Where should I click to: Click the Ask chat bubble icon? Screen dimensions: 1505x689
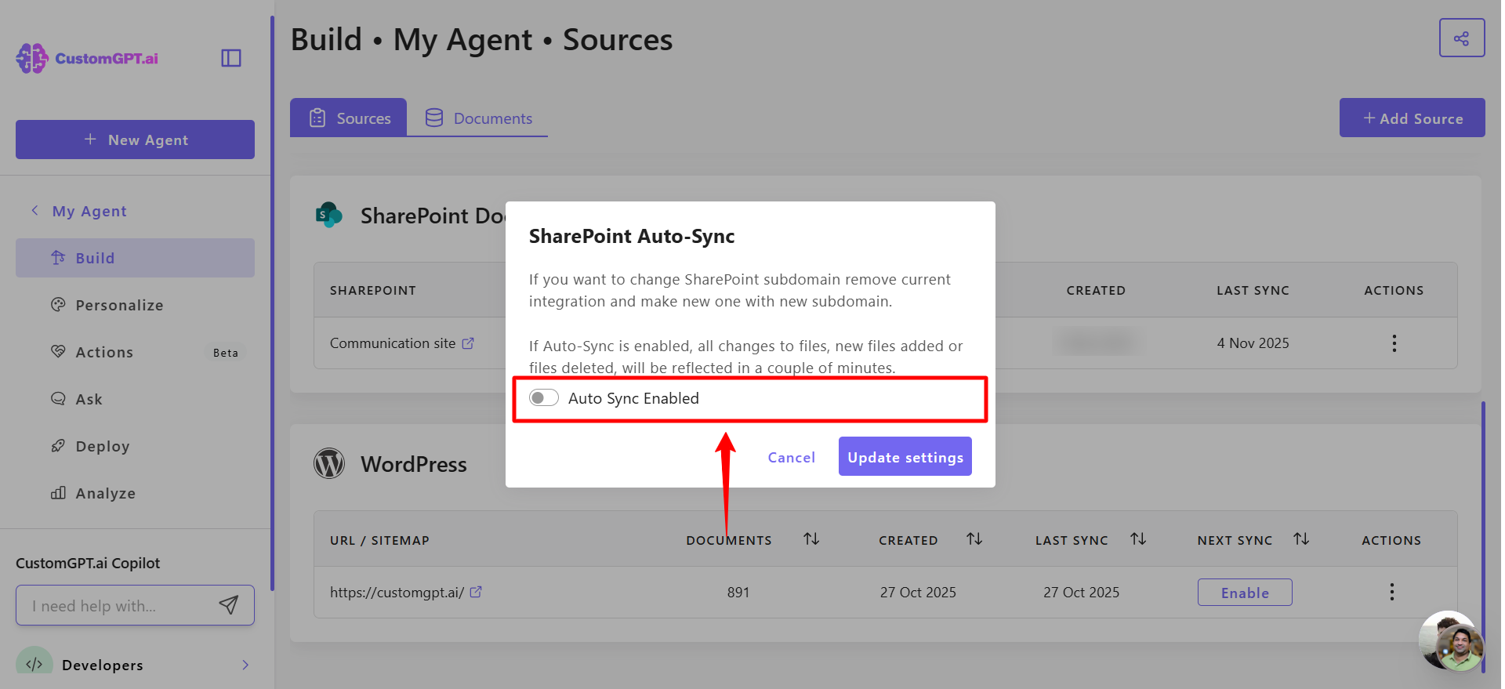(58, 398)
